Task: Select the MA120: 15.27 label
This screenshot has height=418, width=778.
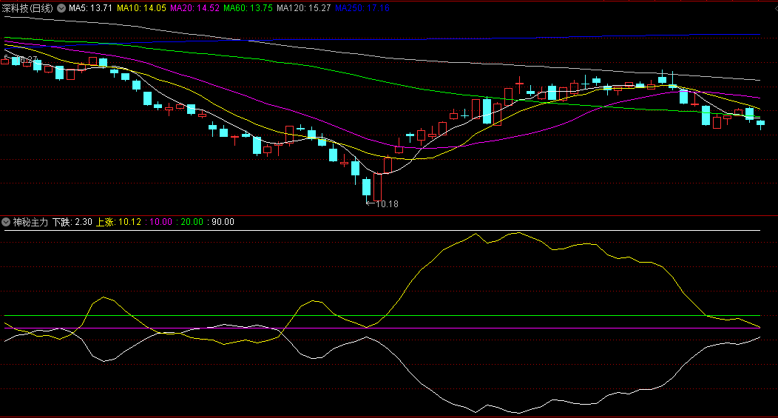Action: click(304, 8)
